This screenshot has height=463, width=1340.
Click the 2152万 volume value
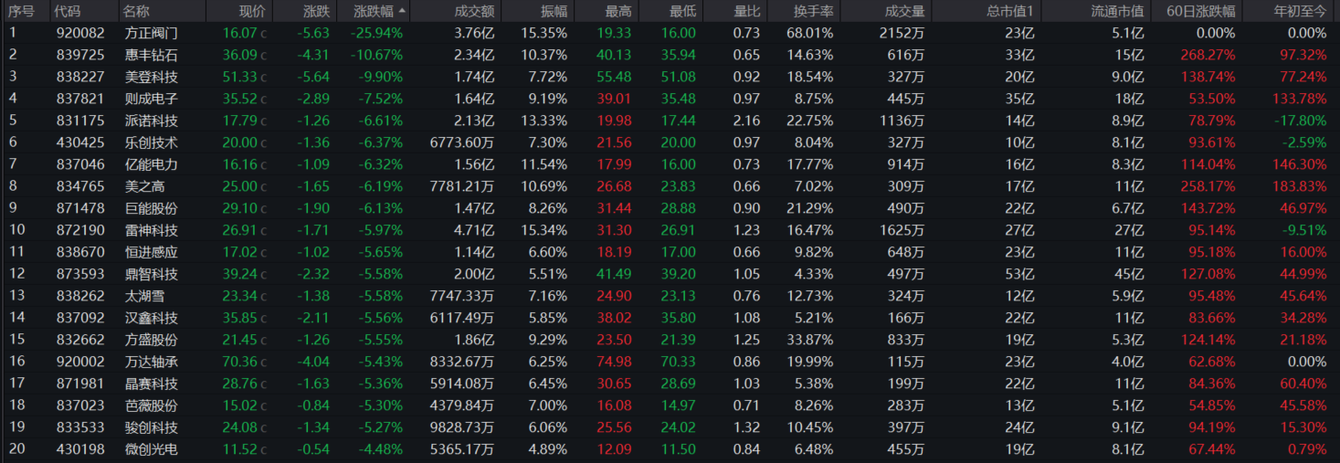[902, 33]
